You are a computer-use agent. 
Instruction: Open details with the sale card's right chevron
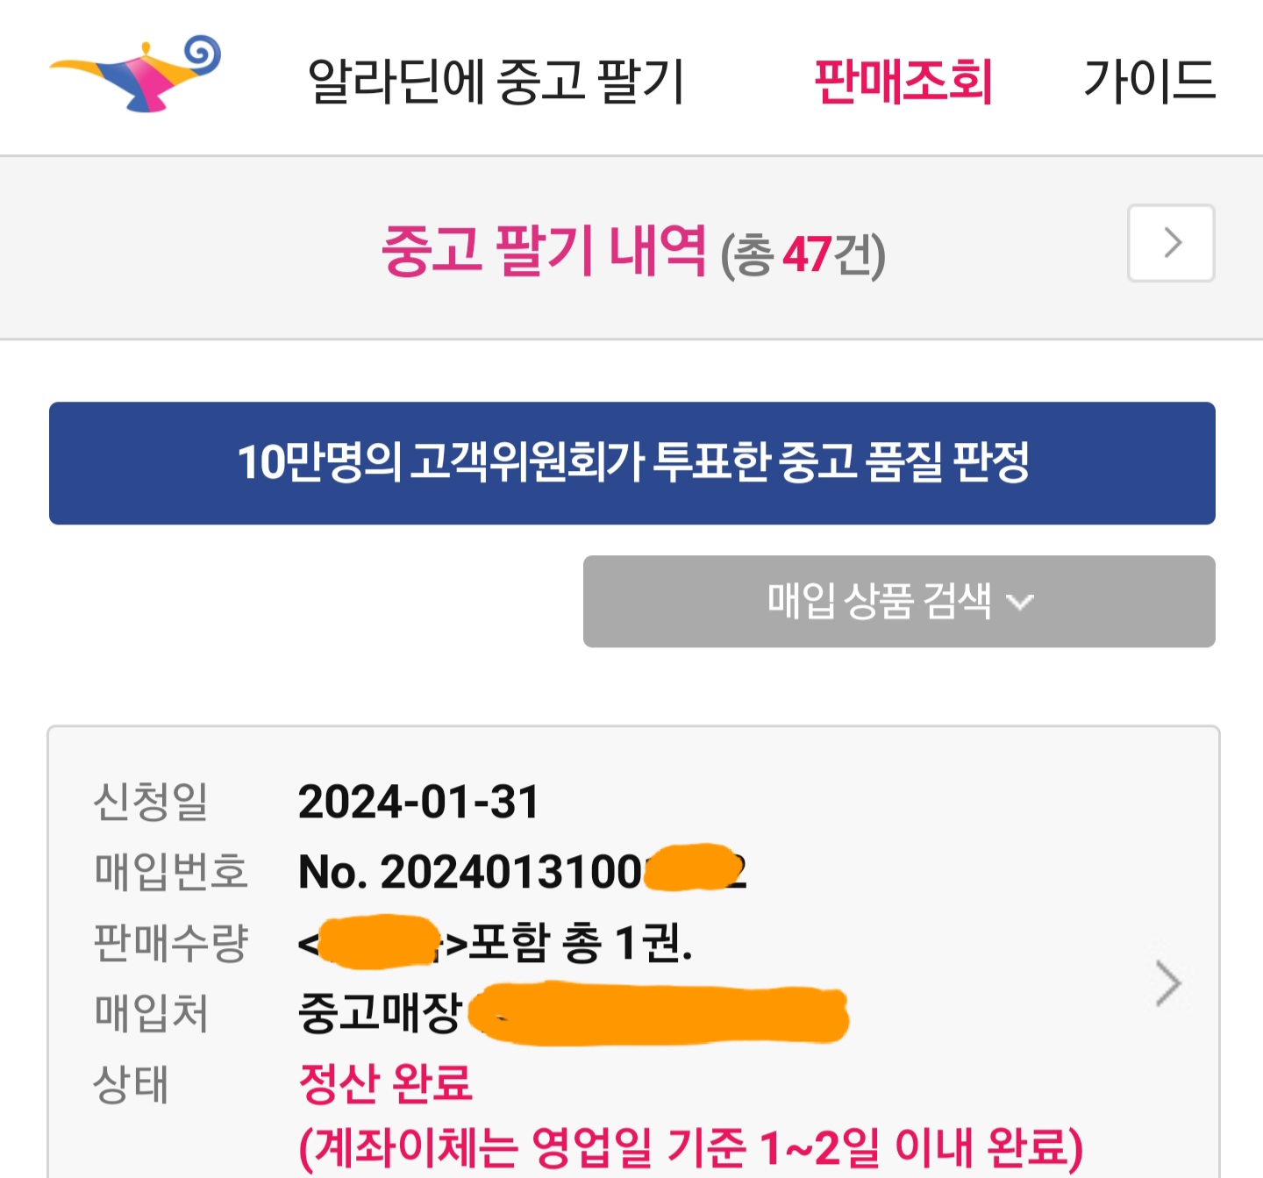click(x=1168, y=983)
